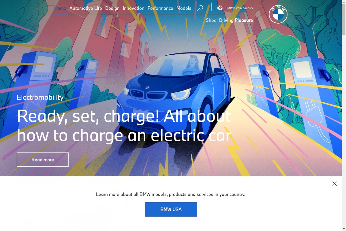Expand the Models menu
This screenshot has height=231, width=346.
(184, 8)
